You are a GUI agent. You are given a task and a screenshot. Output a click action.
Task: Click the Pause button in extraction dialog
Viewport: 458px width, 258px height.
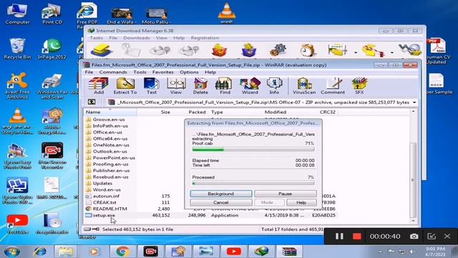[285, 193]
